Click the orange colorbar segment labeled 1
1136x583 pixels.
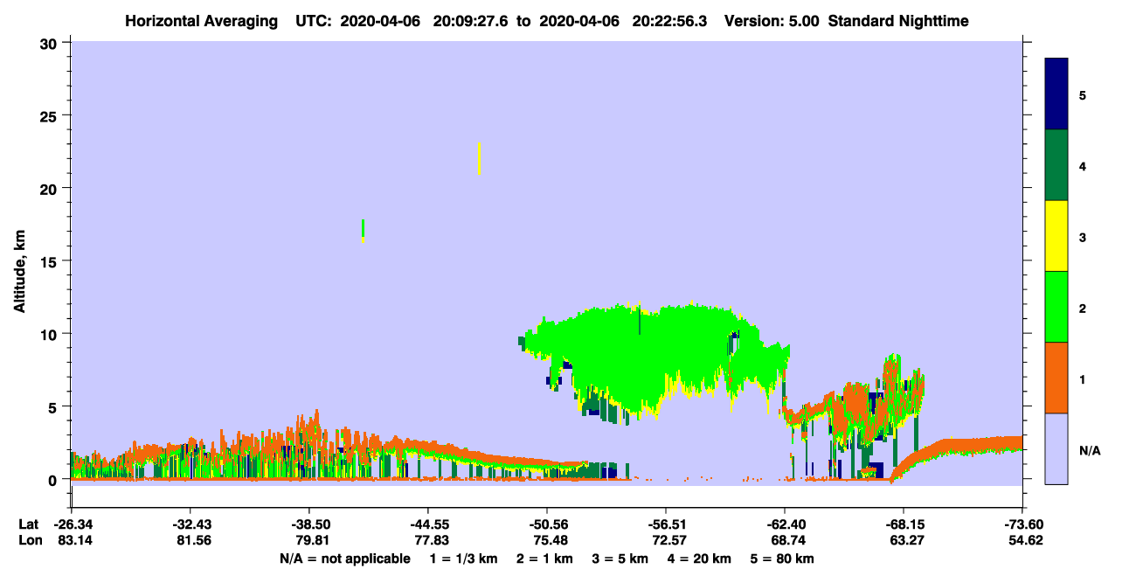point(1056,378)
